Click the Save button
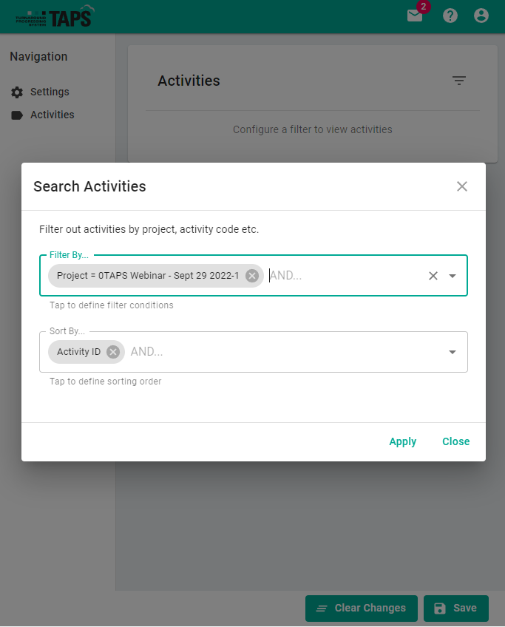Screen dimensions: 505x627 coord(456,609)
